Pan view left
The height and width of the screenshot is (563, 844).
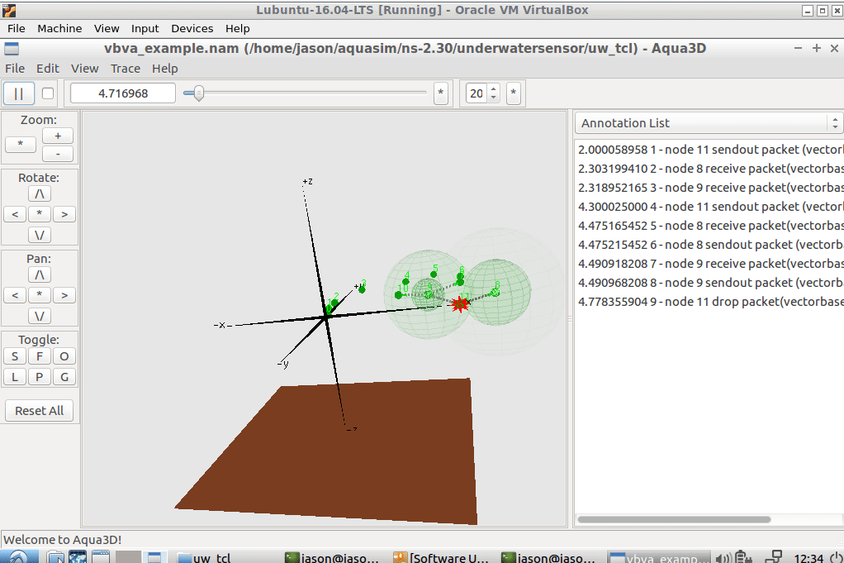click(x=15, y=295)
